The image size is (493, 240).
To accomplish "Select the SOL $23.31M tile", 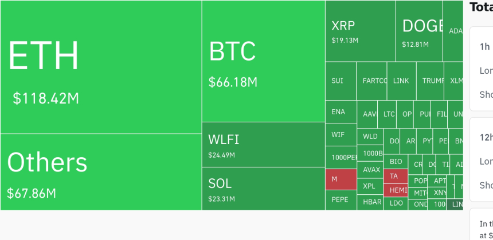I will pyautogui.click(x=263, y=188).
